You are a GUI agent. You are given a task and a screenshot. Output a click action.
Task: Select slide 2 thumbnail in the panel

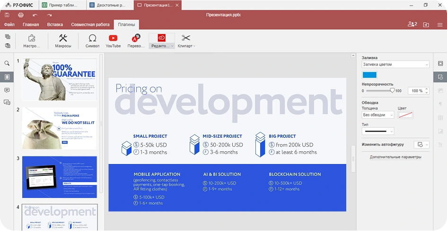(59, 128)
